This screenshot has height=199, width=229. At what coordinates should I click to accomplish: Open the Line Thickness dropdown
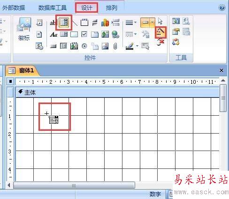[131, 23]
